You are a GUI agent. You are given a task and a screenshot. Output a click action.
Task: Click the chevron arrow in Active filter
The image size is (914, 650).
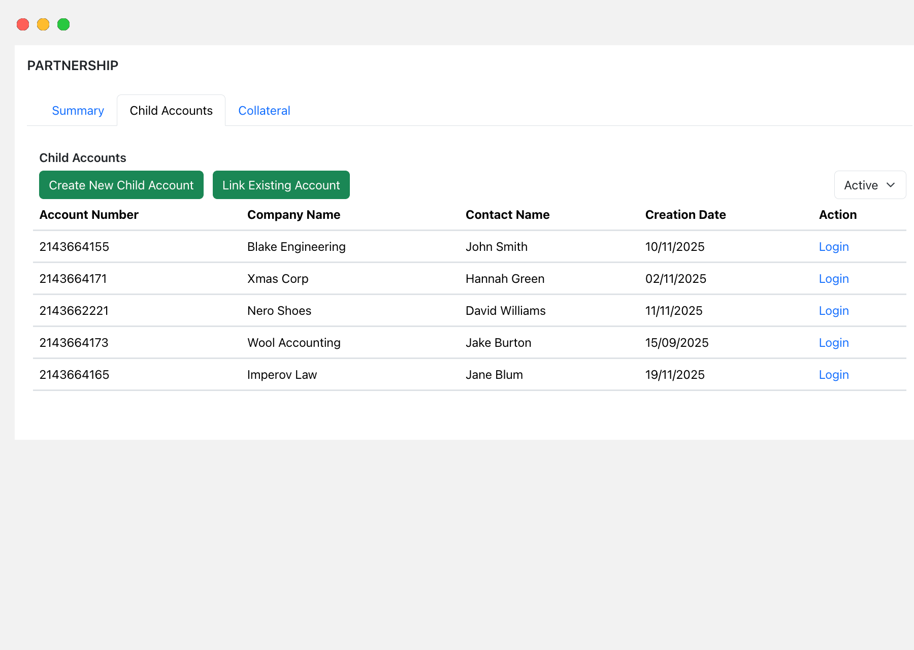(891, 185)
